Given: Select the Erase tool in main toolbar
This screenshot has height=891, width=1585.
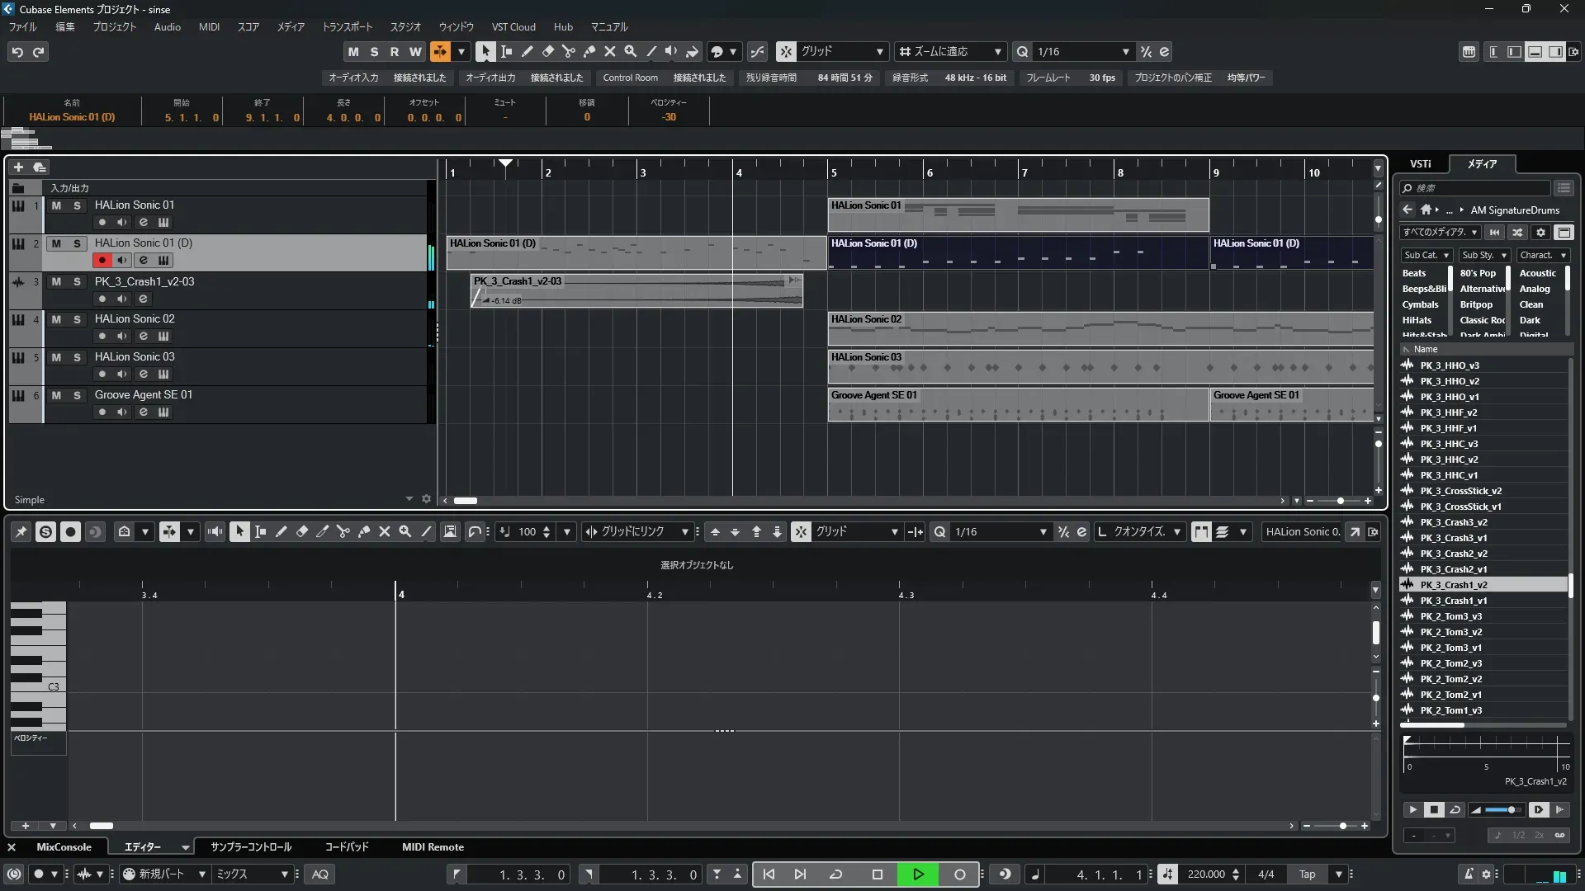Looking at the screenshot, I should 547,51.
